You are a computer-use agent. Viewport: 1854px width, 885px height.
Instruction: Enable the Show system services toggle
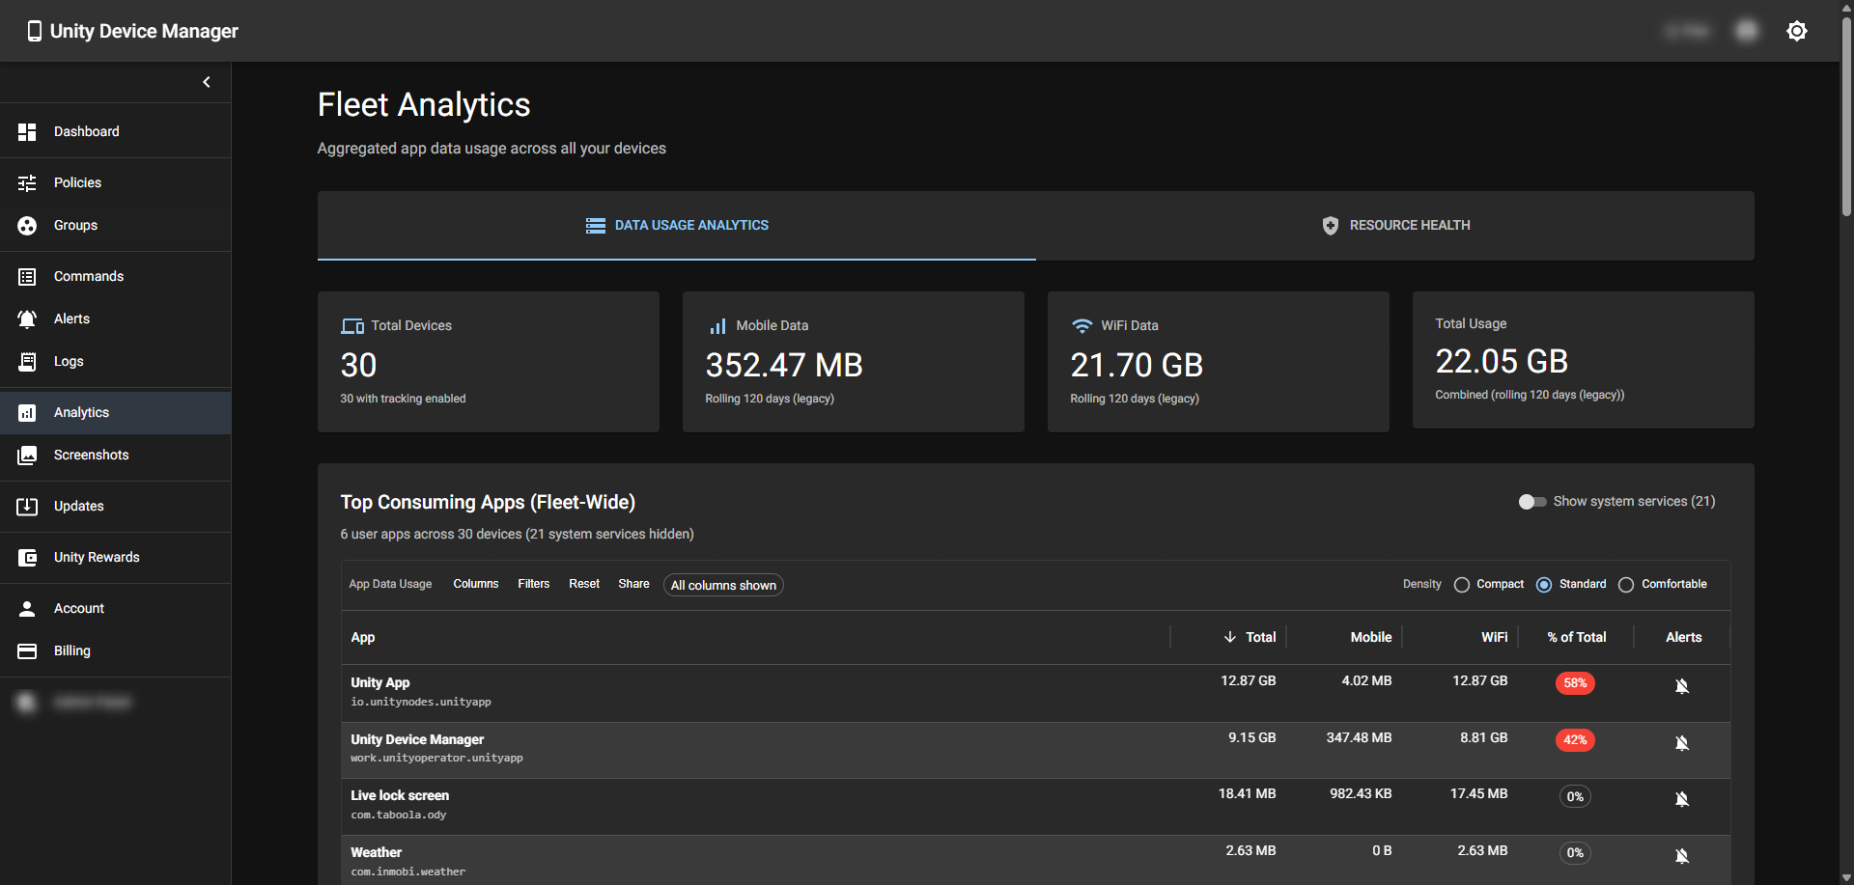click(x=1532, y=502)
